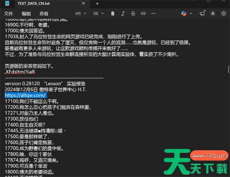Click line 17700,成为野兽们的盘中餐。
230x177 pixels.
coord(34,148)
